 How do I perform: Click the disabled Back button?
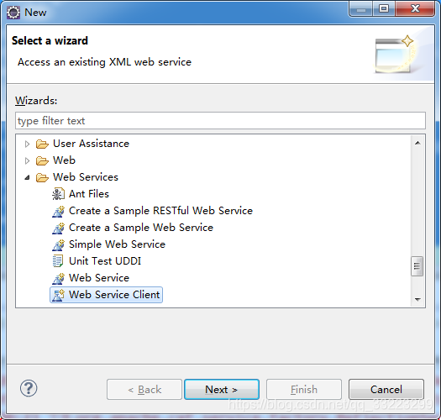coord(144,389)
